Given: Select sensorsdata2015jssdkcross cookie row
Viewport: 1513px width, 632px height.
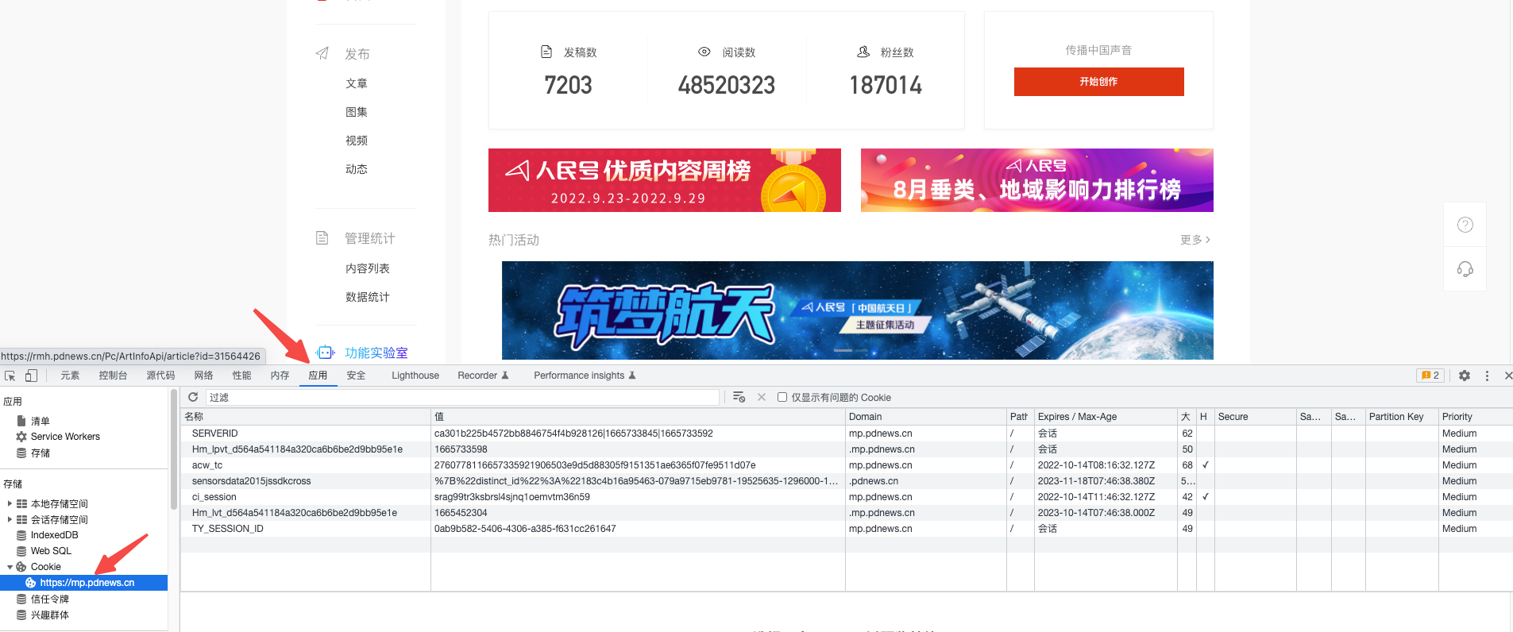Looking at the screenshot, I should pos(847,481).
